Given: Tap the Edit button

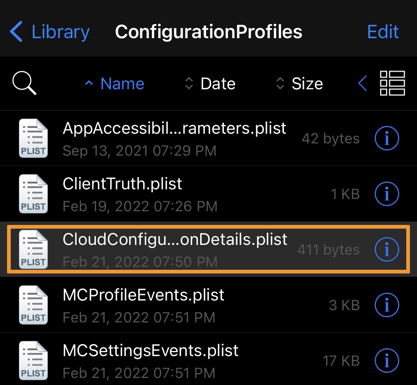Looking at the screenshot, I should (x=383, y=31).
